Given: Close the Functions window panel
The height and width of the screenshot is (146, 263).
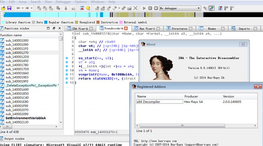Looking at the screenshot, I should [60, 28].
